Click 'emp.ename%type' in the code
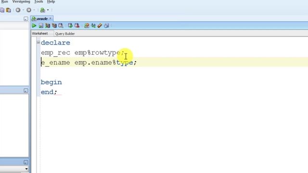This screenshot has height=173, width=308. point(104,62)
